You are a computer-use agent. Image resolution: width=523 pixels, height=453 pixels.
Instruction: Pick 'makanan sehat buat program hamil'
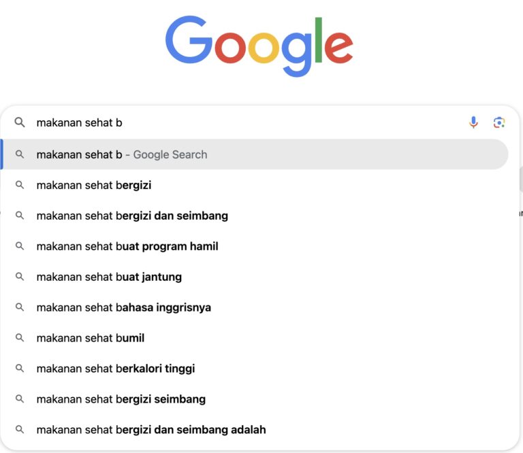(x=127, y=246)
